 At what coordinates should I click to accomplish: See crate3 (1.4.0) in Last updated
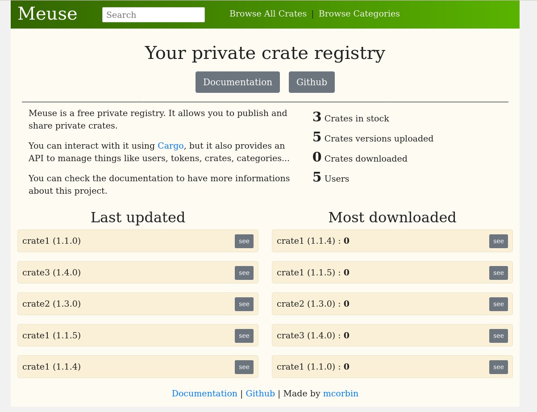point(244,273)
